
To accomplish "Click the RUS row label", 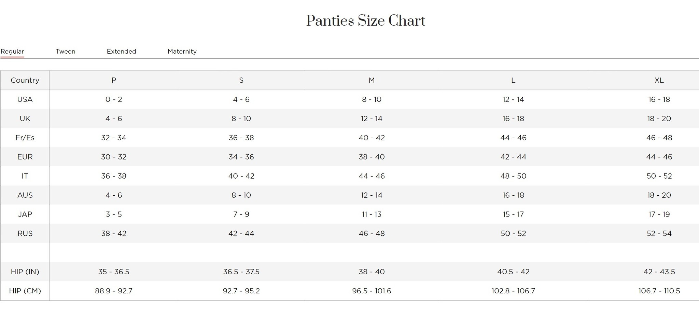I will click(25, 233).
